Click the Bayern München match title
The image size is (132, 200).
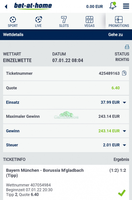coord(45,173)
